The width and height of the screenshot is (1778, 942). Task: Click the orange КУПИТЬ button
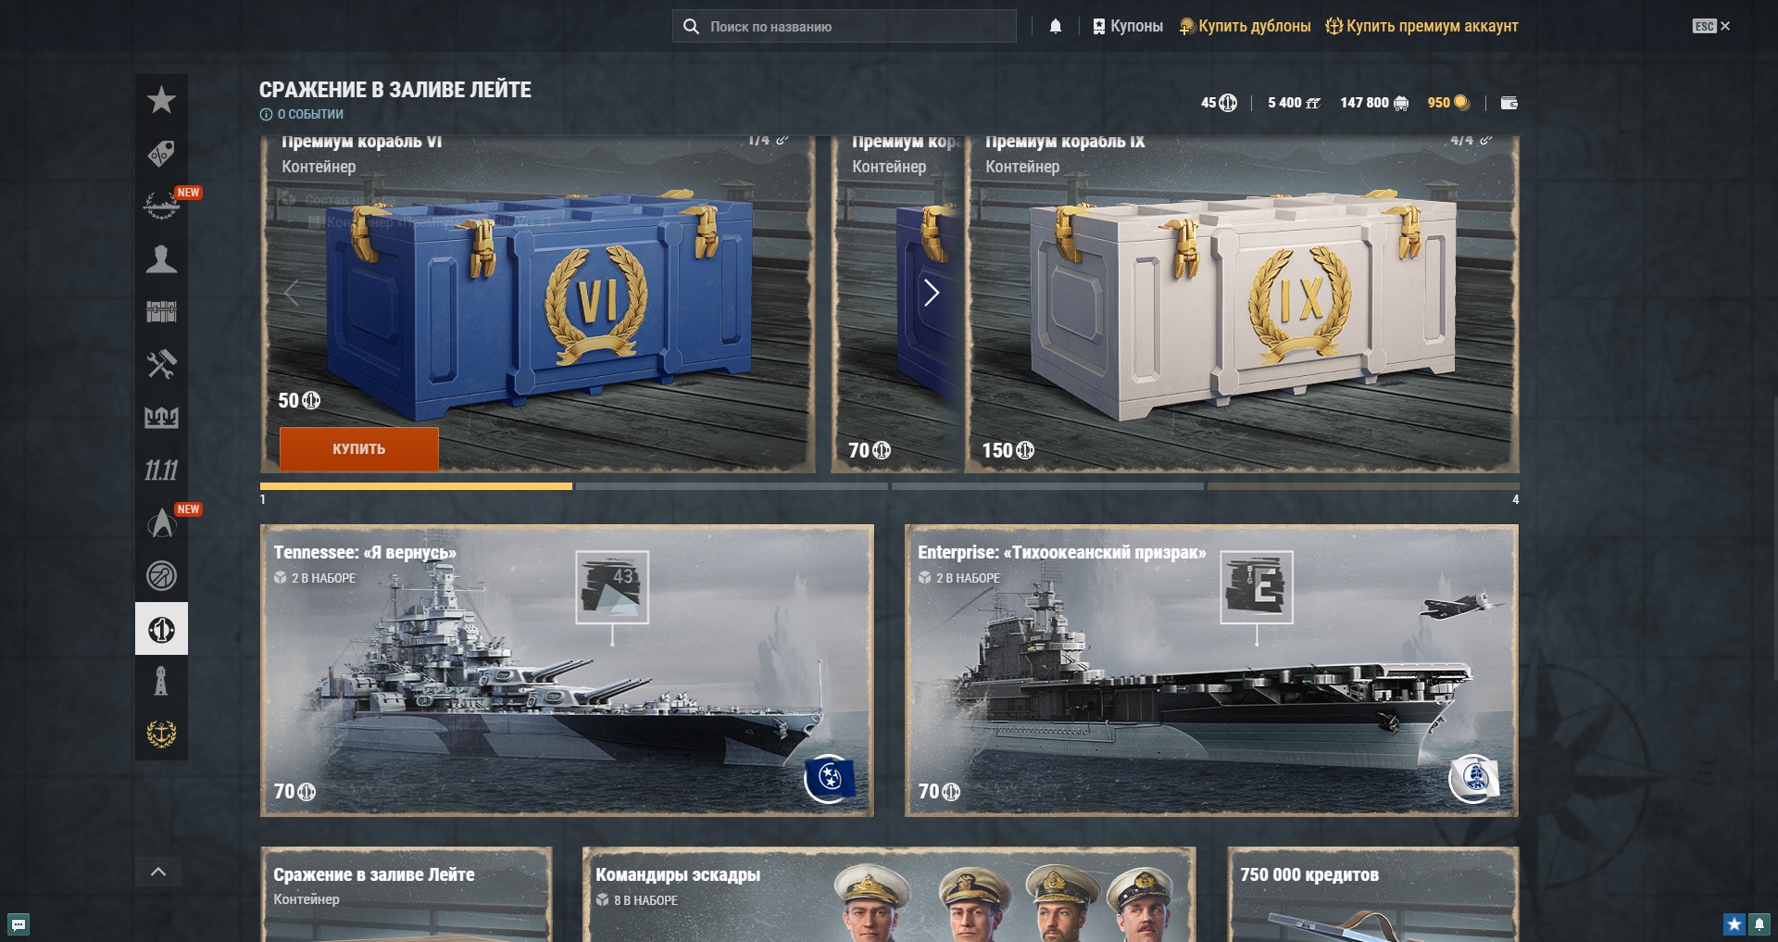[x=359, y=449]
